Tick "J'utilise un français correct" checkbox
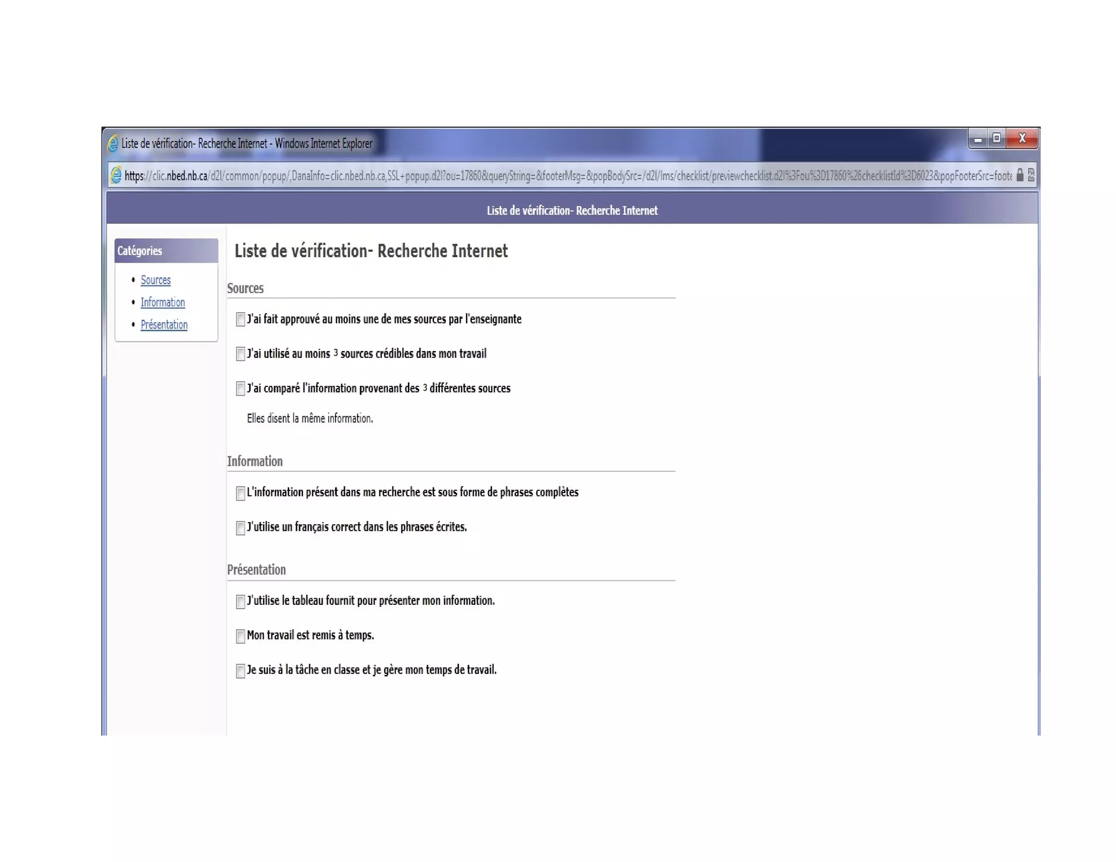Screen dimensions: 1116x862 (240, 527)
